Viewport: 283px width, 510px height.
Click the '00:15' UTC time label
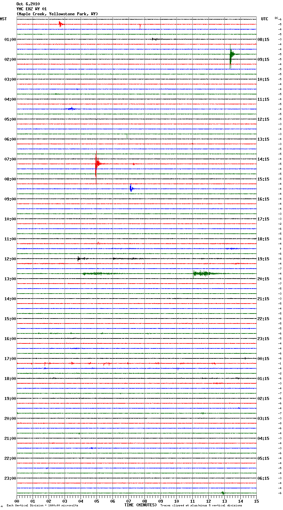(263, 358)
